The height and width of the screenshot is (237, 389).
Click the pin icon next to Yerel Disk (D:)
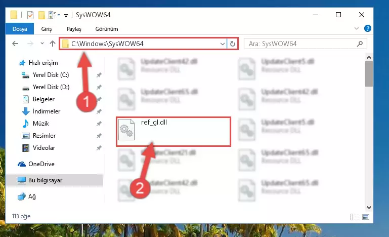click(99, 87)
